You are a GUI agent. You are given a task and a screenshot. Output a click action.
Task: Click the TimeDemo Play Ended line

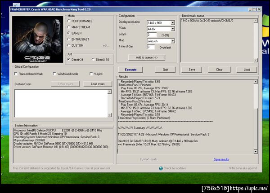coord(144,118)
